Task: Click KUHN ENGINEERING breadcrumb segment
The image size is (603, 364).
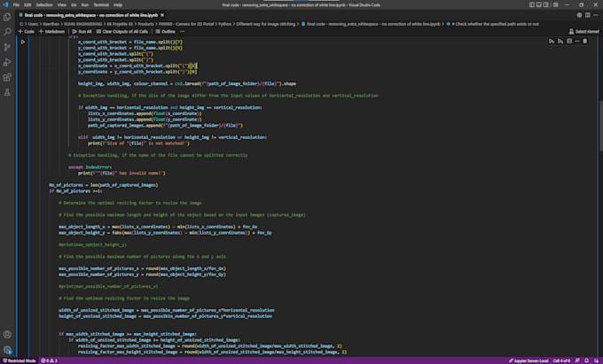Action: pos(83,24)
